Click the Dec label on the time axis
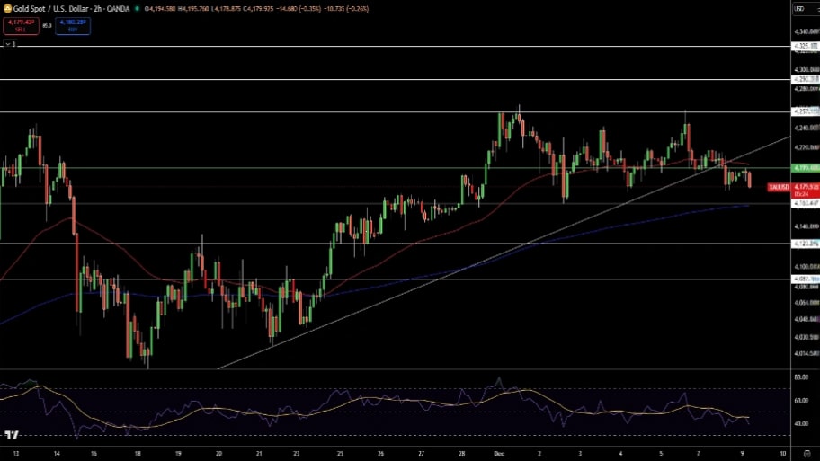The width and height of the screenshot is (820, 461). coord(499,454)
